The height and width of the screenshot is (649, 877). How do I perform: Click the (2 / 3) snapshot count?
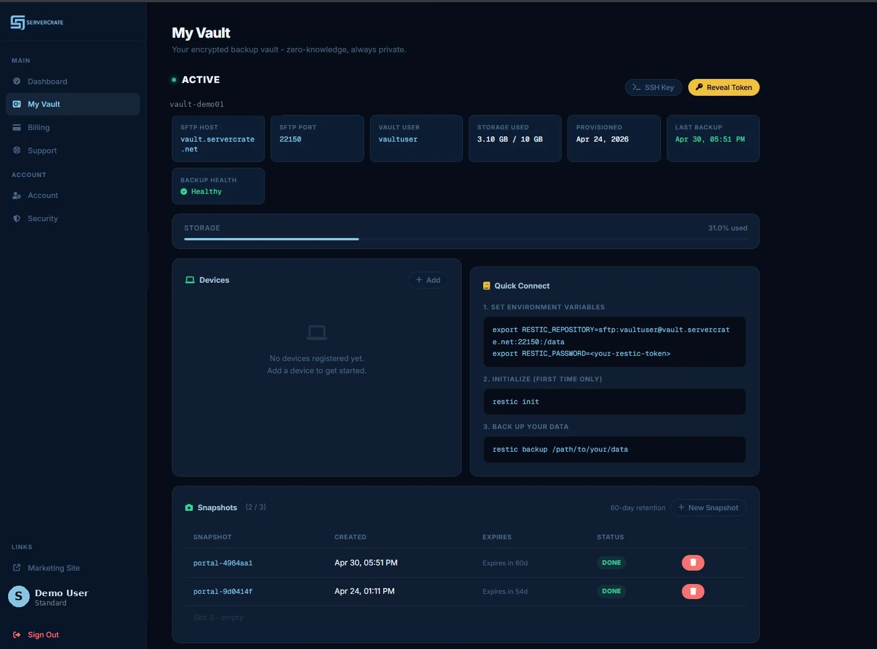click(x=256, y=507)
